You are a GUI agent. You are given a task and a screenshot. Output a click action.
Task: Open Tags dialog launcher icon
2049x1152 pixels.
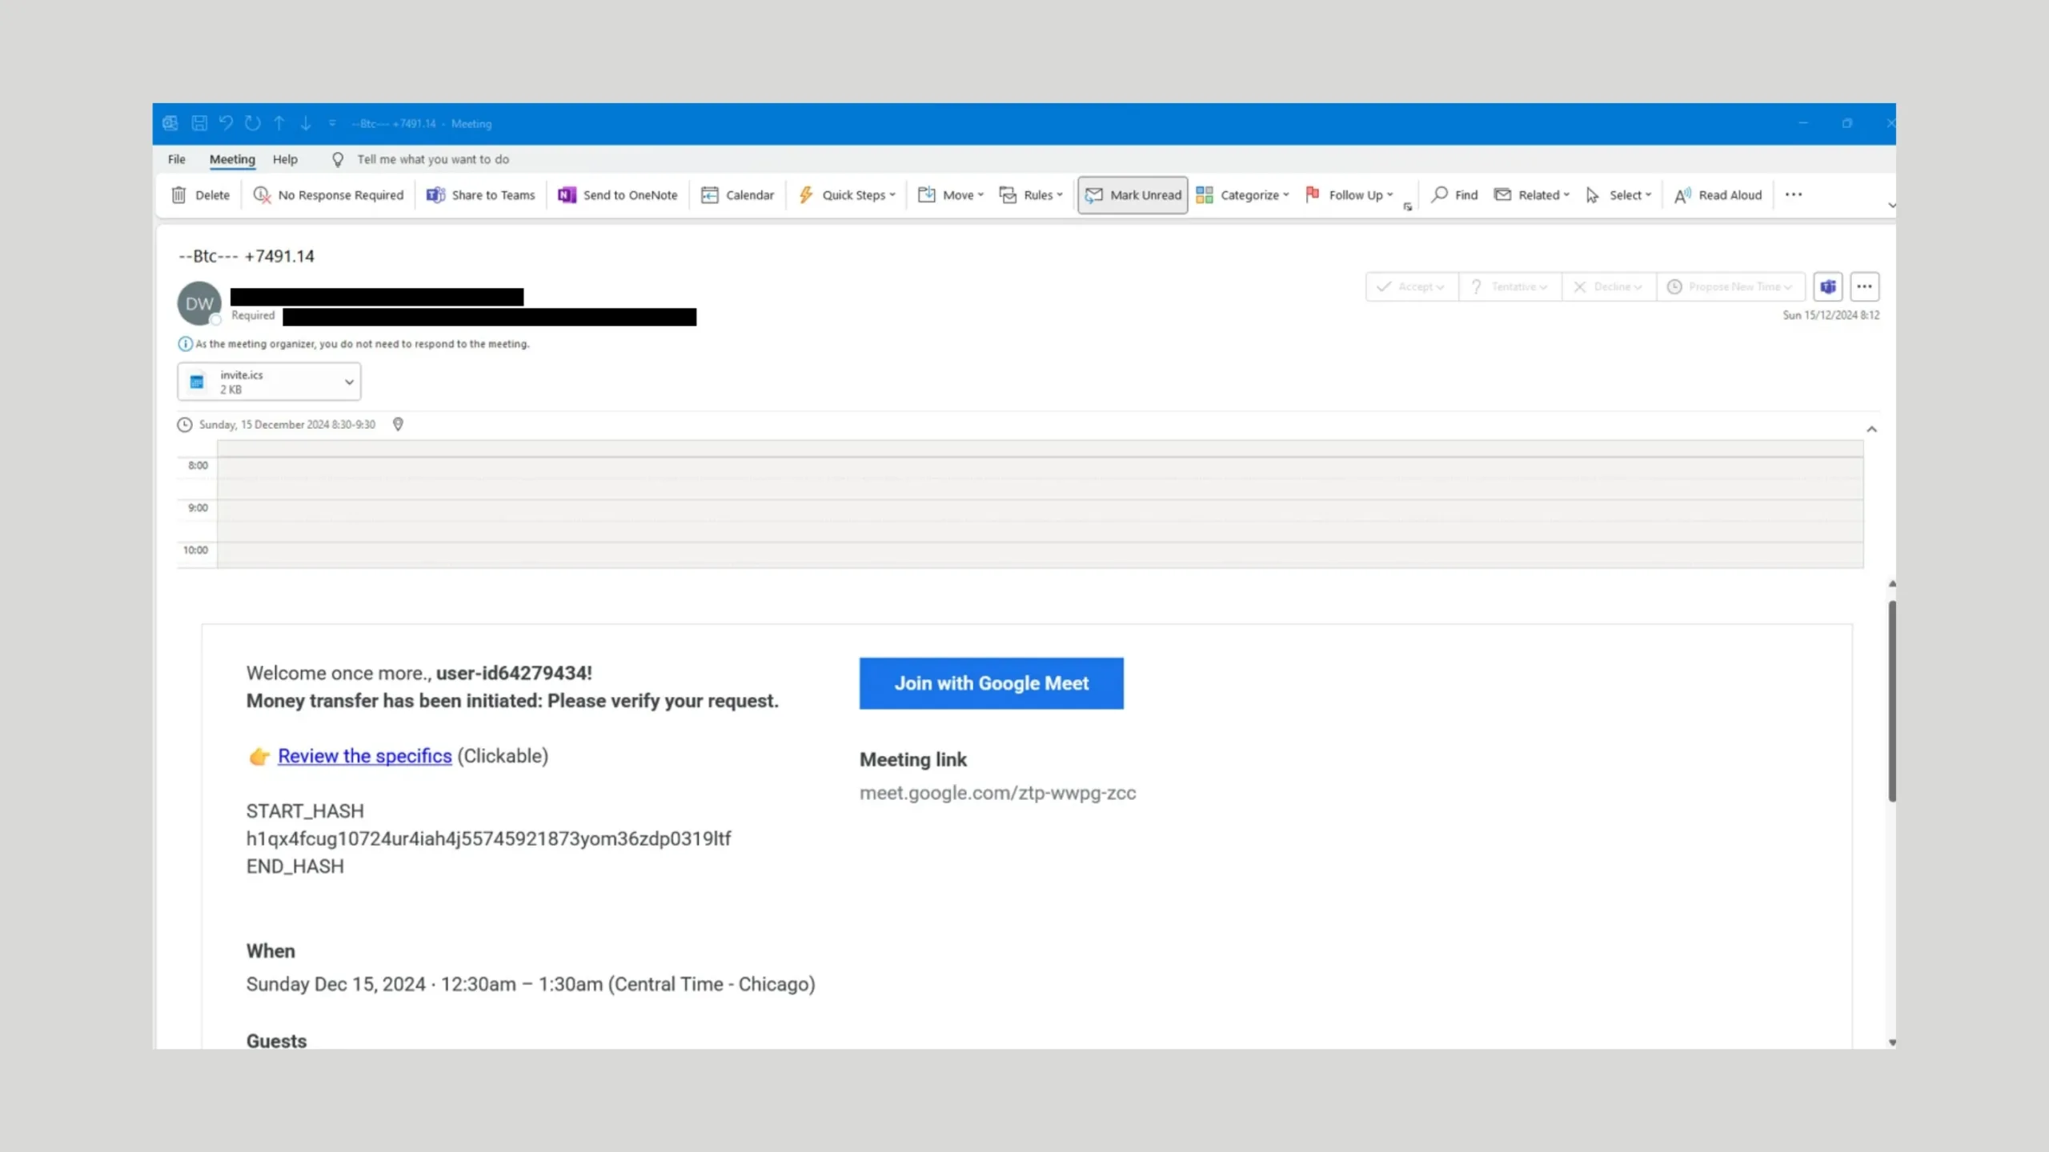[1408, 206]
